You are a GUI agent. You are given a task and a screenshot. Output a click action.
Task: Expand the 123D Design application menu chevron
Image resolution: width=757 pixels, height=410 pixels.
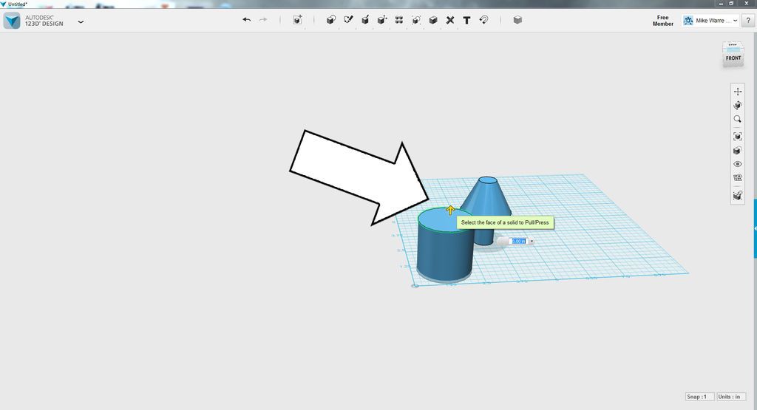pyautogui.click(x=81, y=21)
